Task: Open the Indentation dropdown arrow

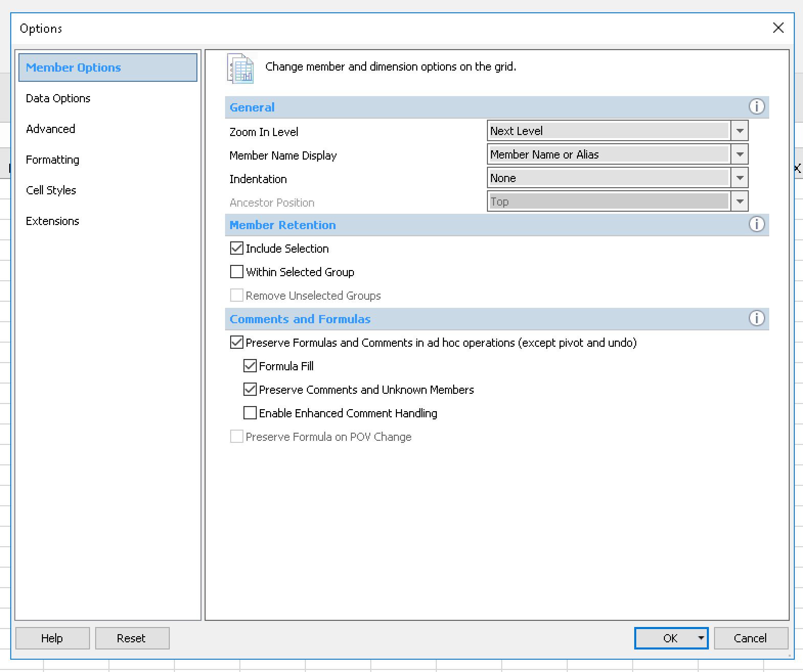Action: tap(740, 178)
